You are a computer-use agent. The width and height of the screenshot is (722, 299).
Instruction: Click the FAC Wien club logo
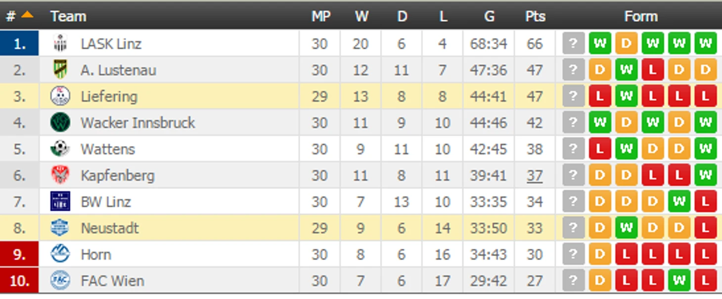(60, 281)
